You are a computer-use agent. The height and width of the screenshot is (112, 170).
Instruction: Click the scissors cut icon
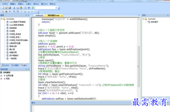coord(14,8)
